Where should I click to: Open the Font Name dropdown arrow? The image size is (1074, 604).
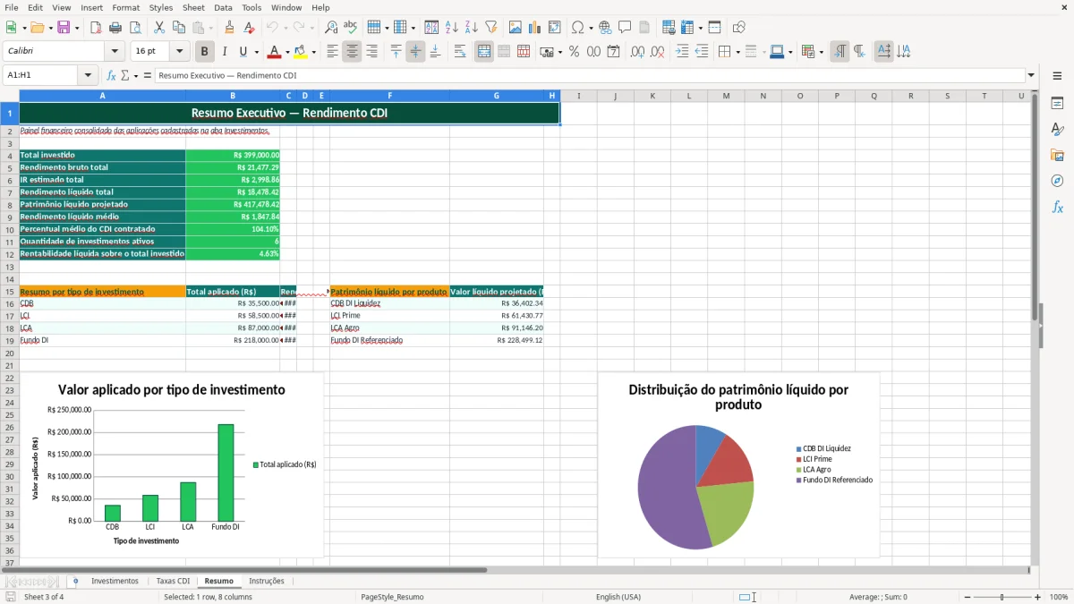pos(114,52)
